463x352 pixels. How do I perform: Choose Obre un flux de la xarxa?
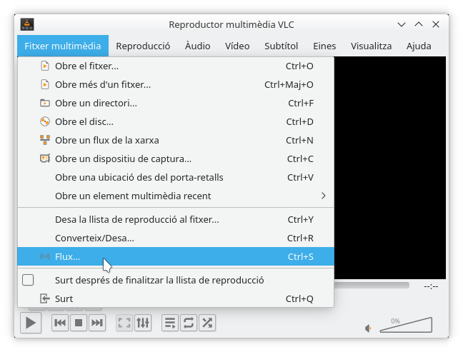click(176, 140)
